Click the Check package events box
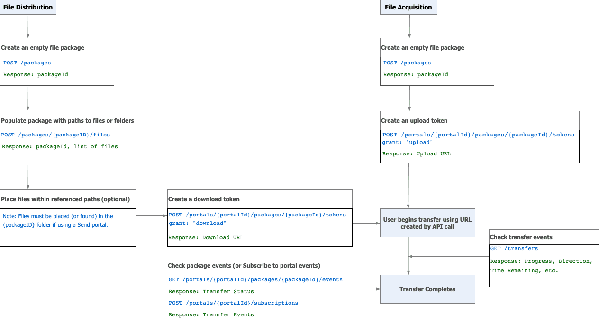This screenshot has height=332, width=599. coord(259,265)
